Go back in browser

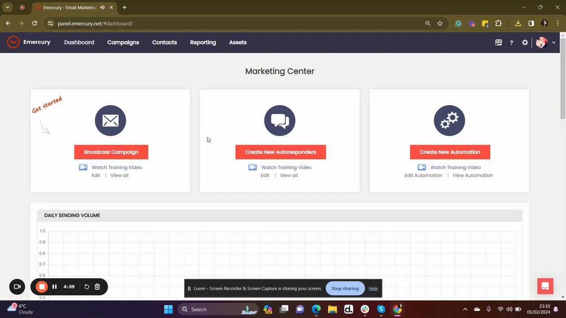[8, 23]
